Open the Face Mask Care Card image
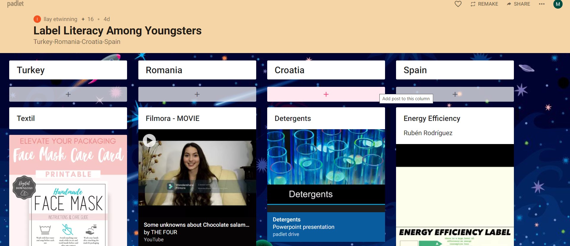This screenshot has height=246, width=570. coord(68,190)
